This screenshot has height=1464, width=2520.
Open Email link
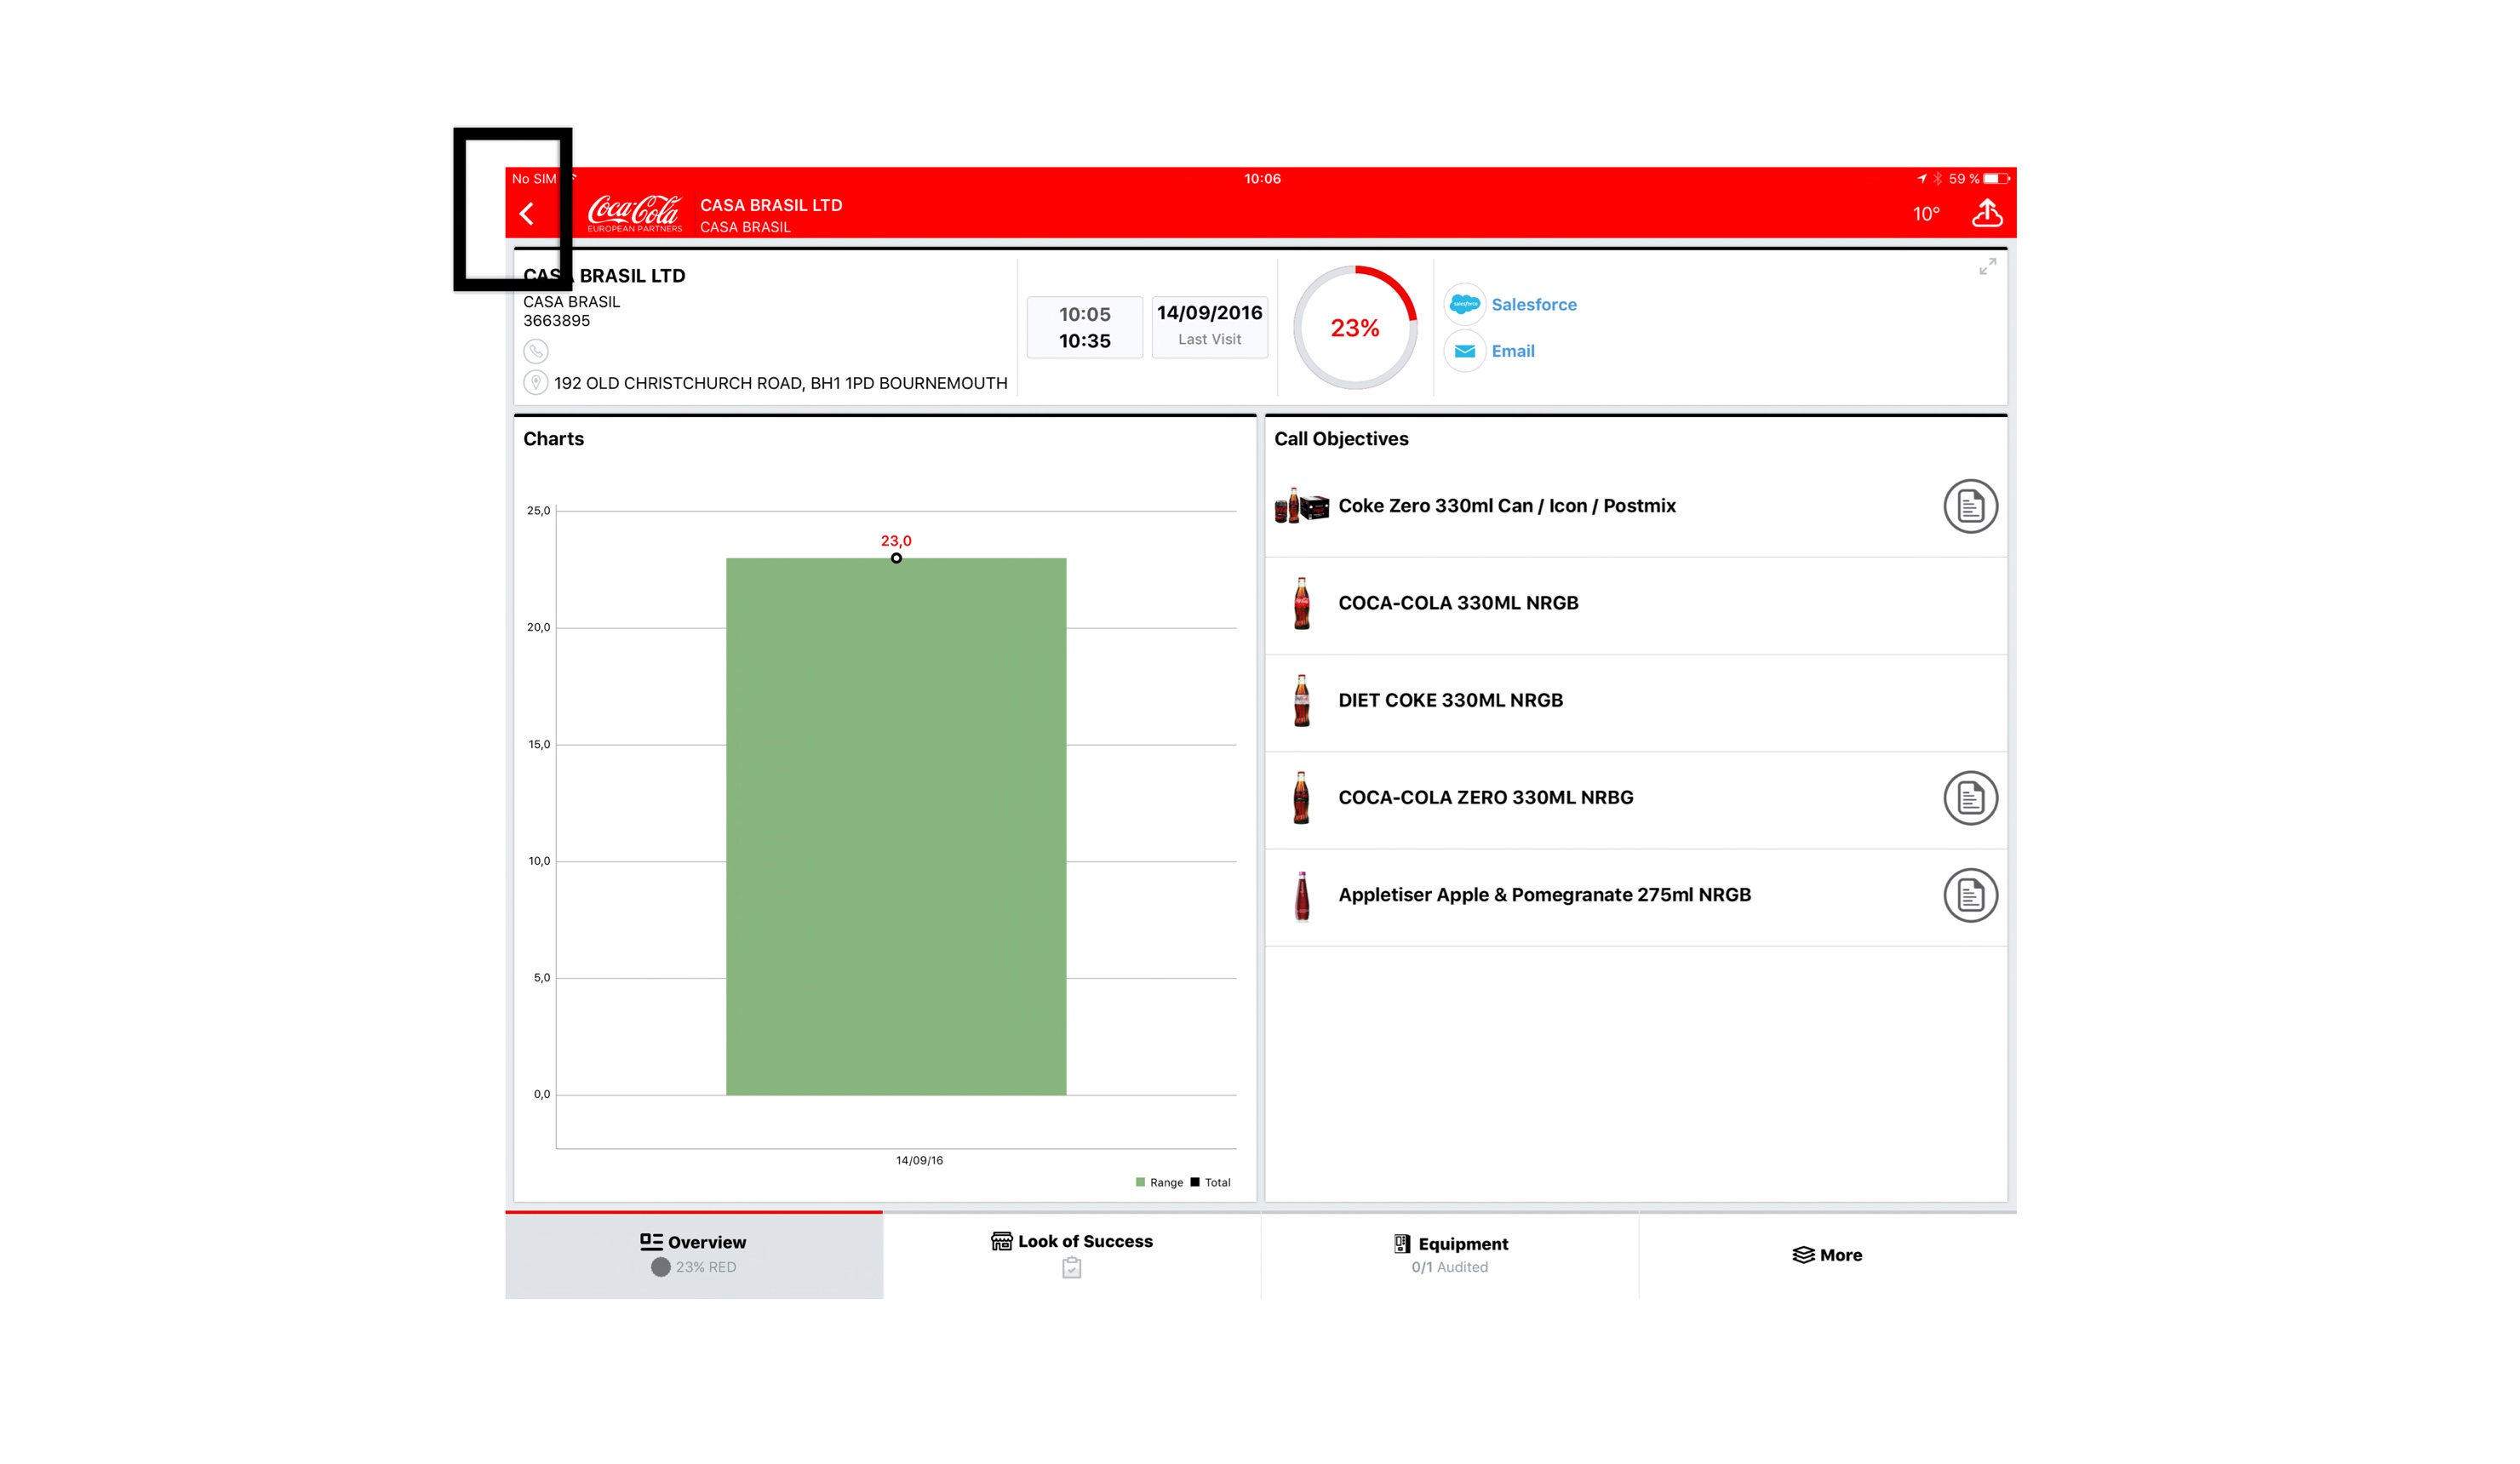pos(1512,351)
